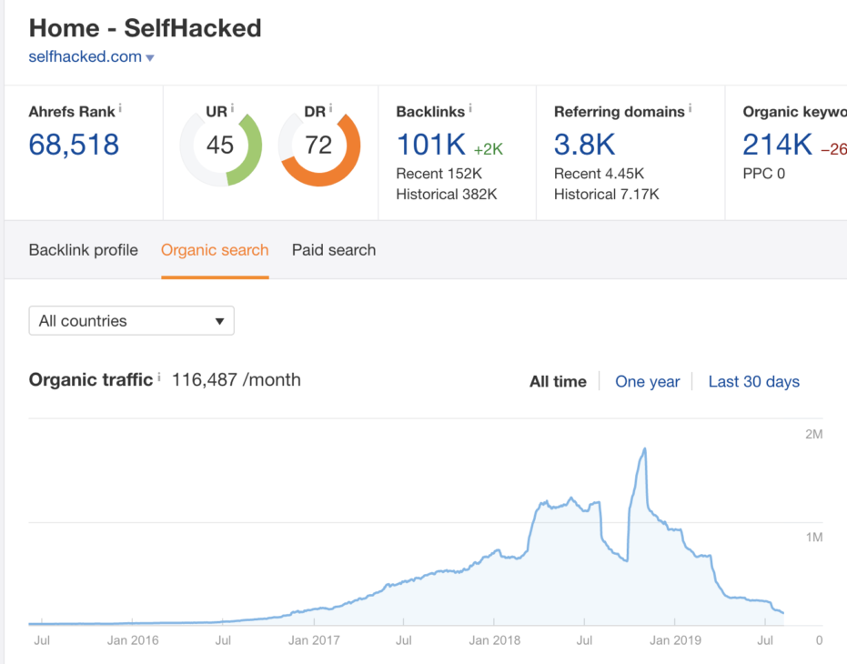Open the Paid search tab
The width and height of the screenshot is (847, 664).
(334, 250)
